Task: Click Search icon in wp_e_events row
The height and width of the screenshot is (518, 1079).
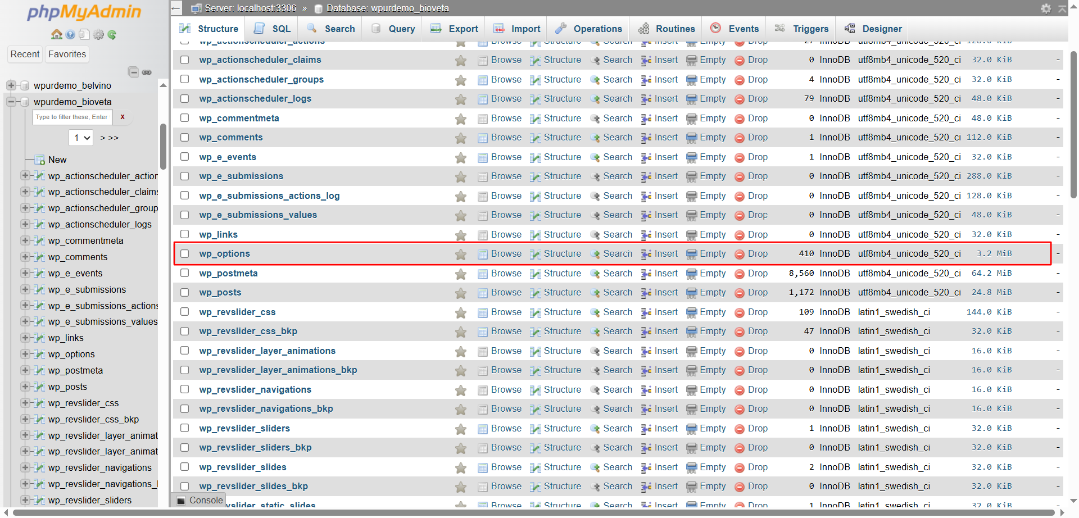Action: [595, 158]
